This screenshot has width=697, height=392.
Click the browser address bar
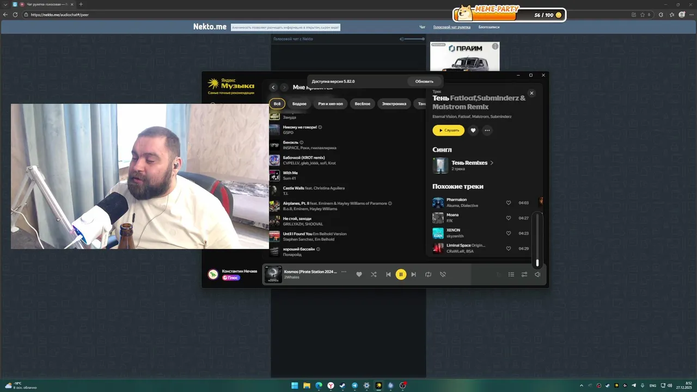[x=327, y=15]
